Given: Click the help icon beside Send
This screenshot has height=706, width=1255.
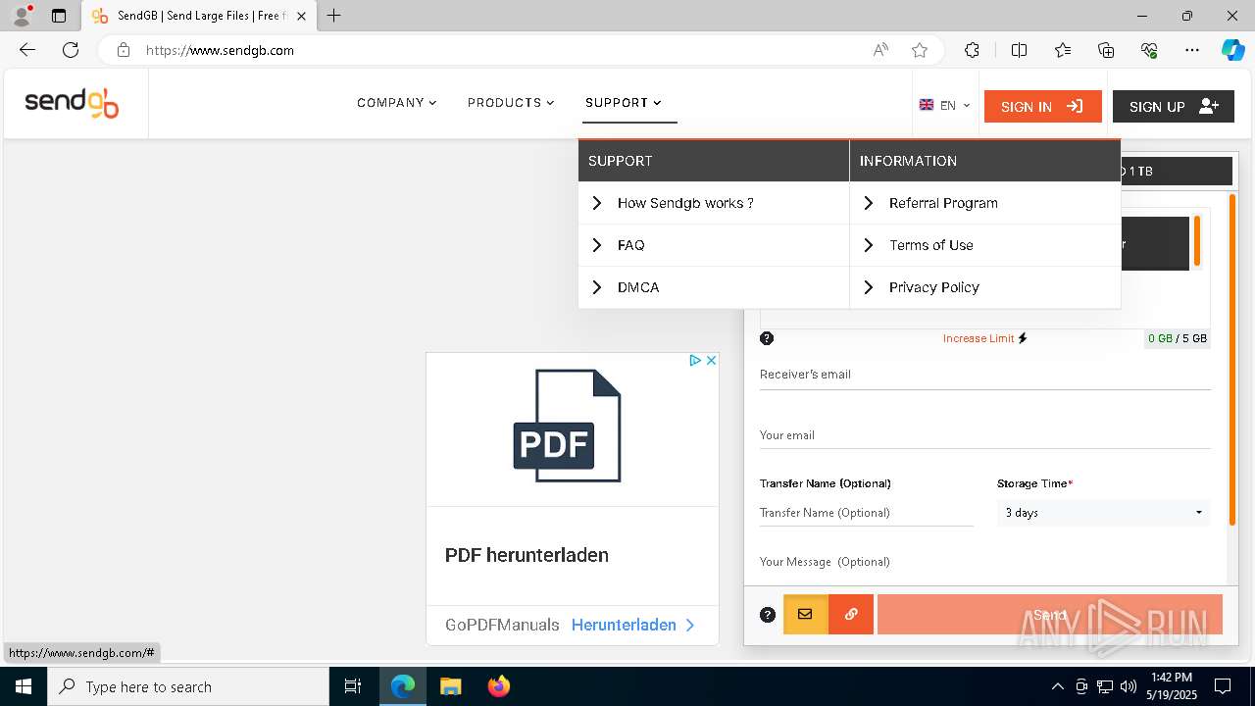Looking at the screenshot, I should coord(768,615).
